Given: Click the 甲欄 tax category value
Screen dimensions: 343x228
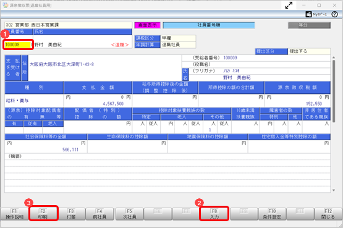Looking at the screenshot, I should (x=178, y=38).
